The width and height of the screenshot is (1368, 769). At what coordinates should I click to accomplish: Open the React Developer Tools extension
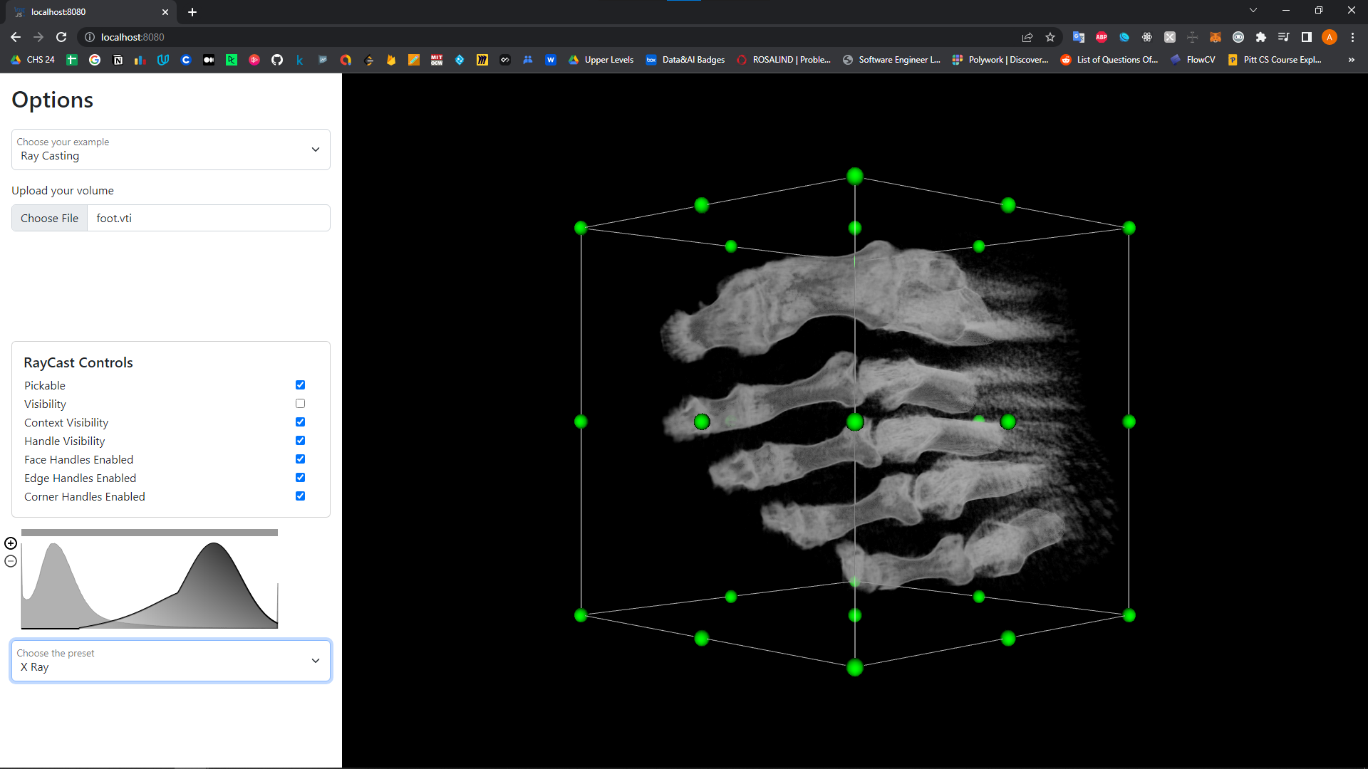point(1147,37)
